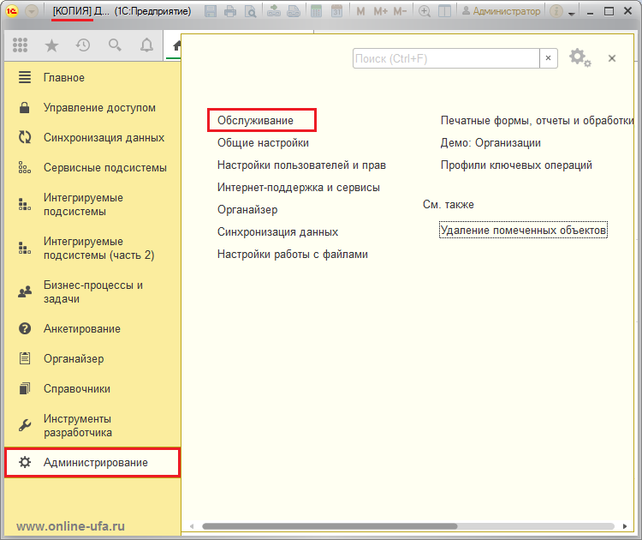Open the Администратор user menu

(501, 12)
